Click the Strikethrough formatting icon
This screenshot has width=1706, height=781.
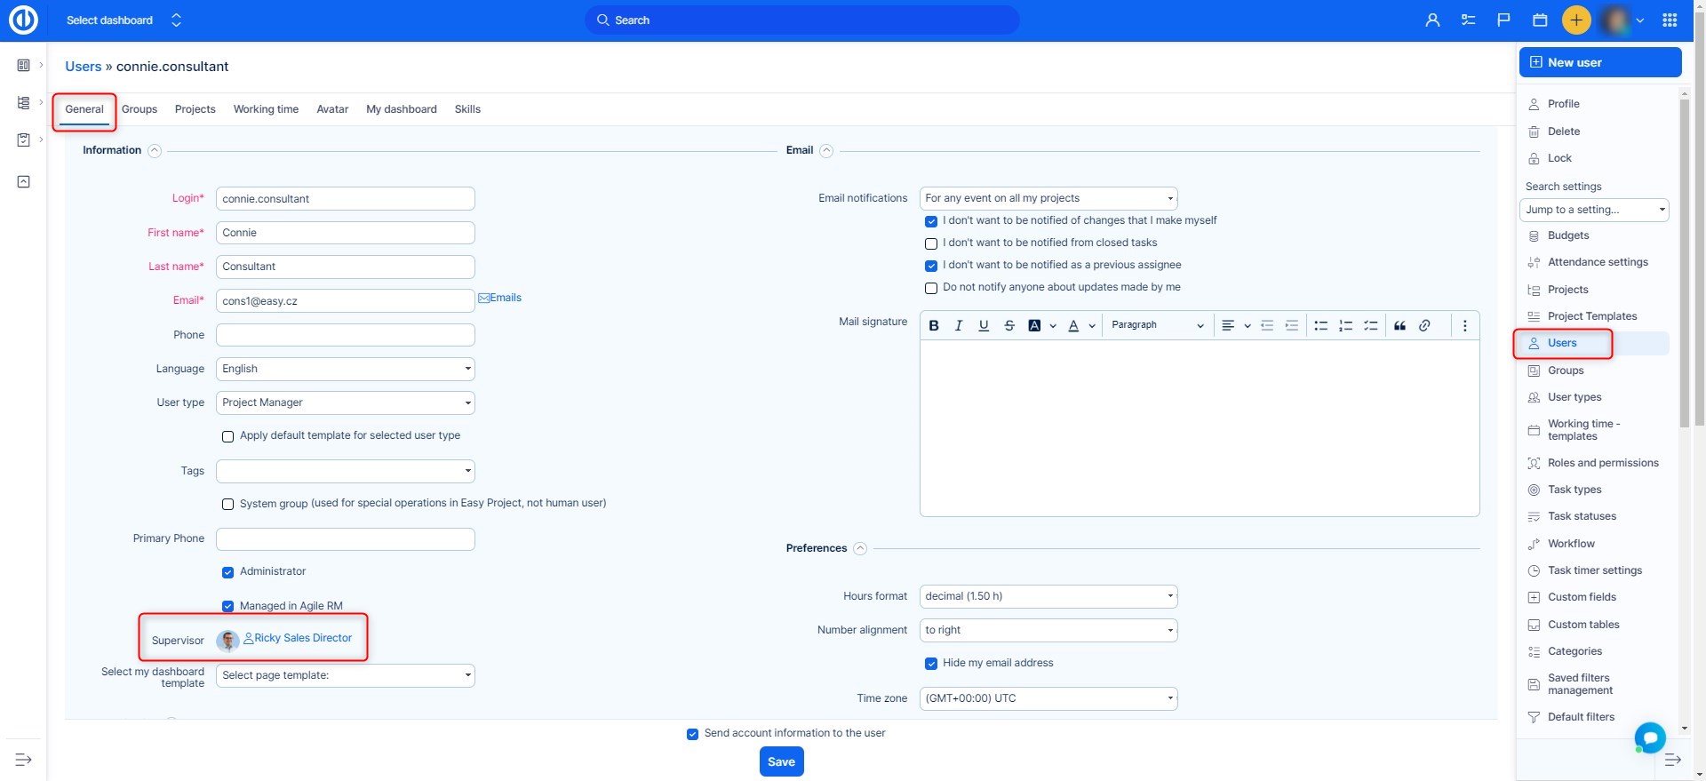pyautogui.click(x=1009, y=326)
